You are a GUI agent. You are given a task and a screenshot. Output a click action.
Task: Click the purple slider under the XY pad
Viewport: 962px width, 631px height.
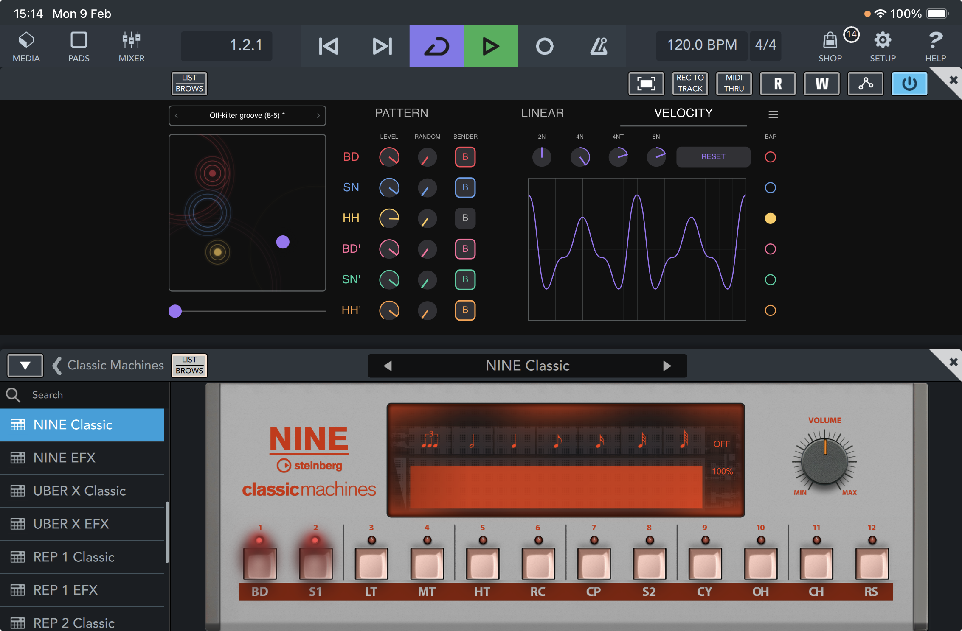pos(174,311)
